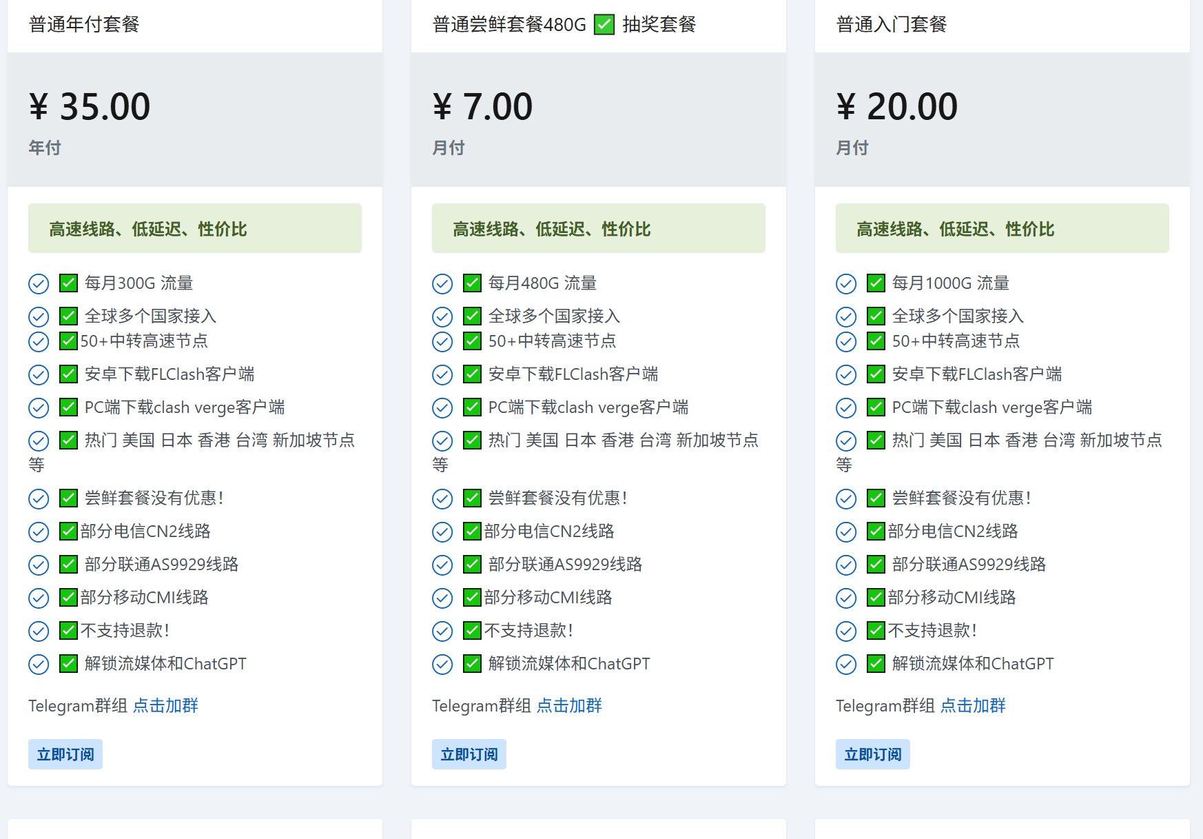Screen dimensions: 1203x839
Task: Open 点击加群 Telegram link in 普通年付套餐
Action: click(x=165, y=705)
